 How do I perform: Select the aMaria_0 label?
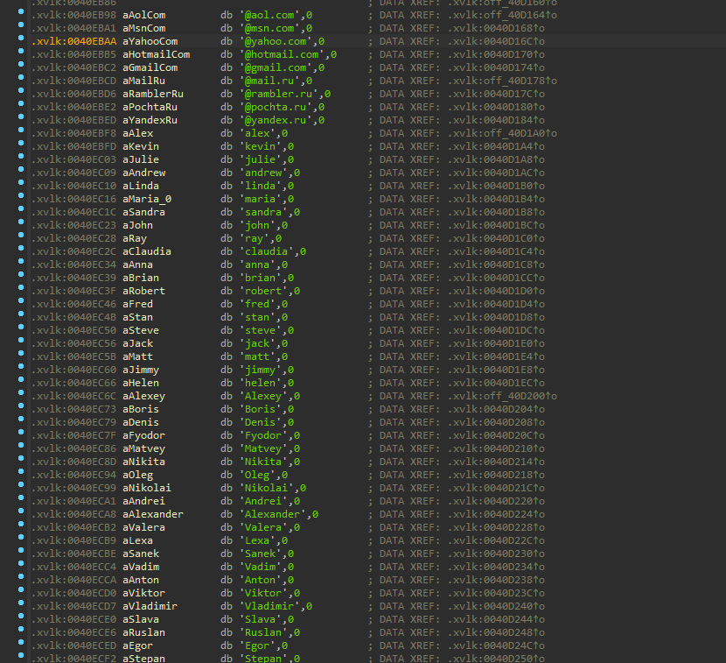point(147,199)
